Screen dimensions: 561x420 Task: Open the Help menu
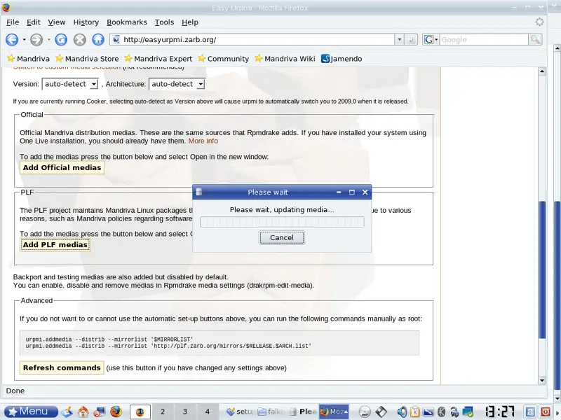point(189,22)
